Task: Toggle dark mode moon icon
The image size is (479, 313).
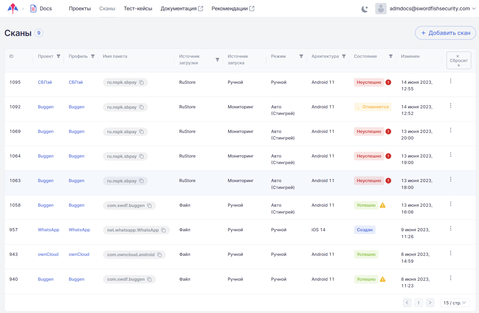Action: (x=365, y=9)
